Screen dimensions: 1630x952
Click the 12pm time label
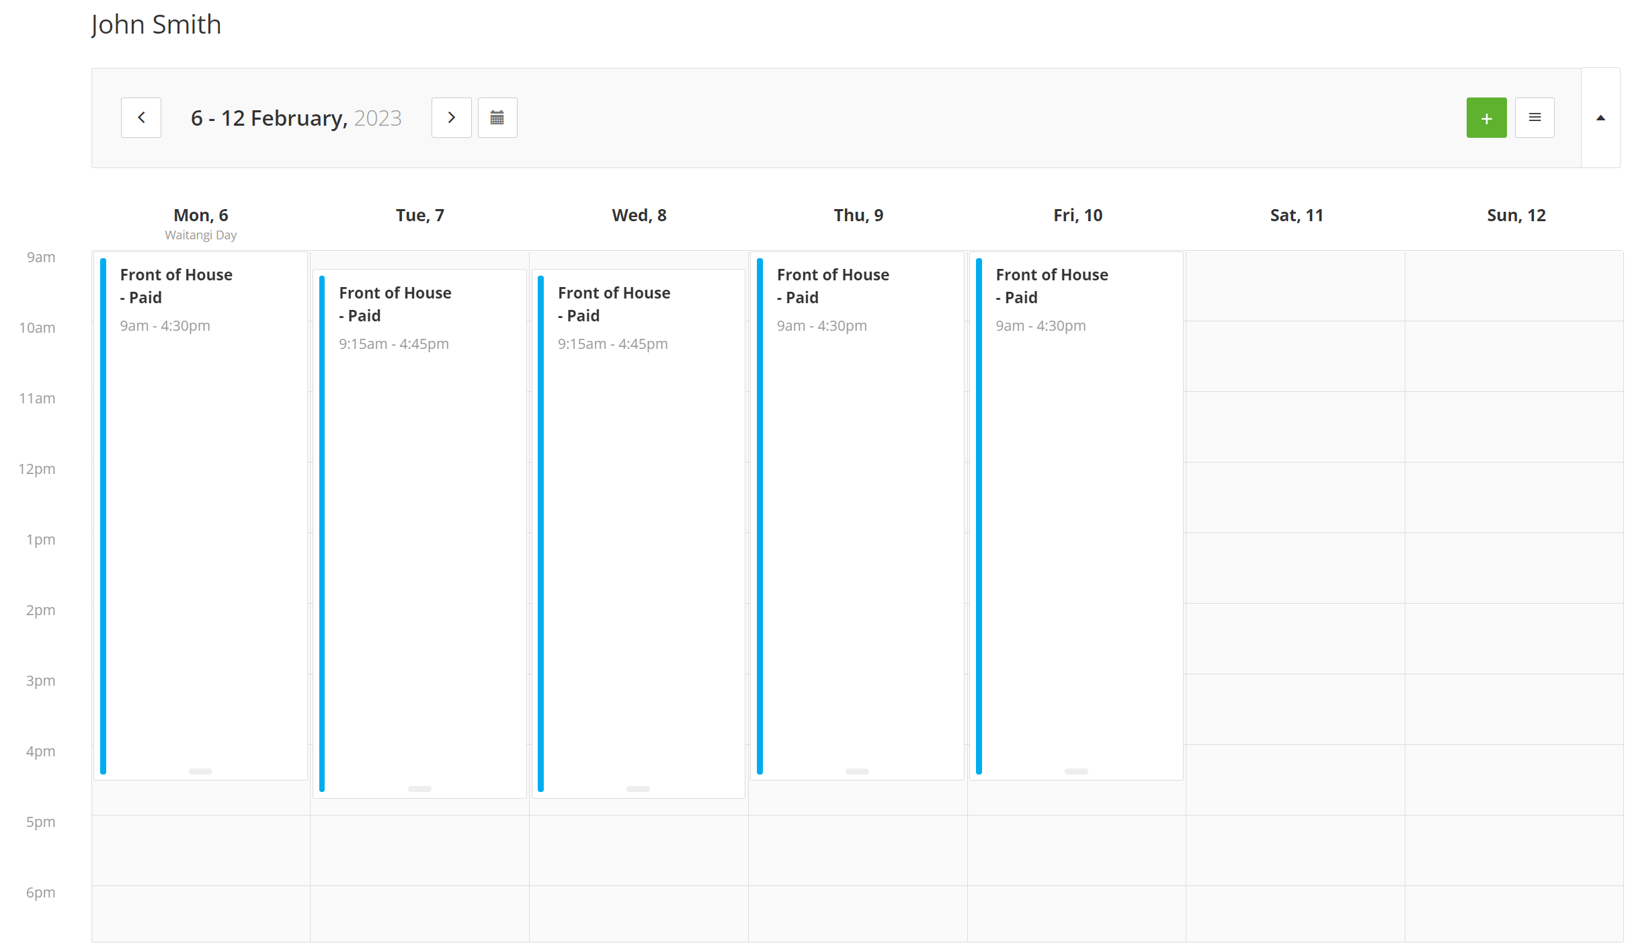coord(37,469)
